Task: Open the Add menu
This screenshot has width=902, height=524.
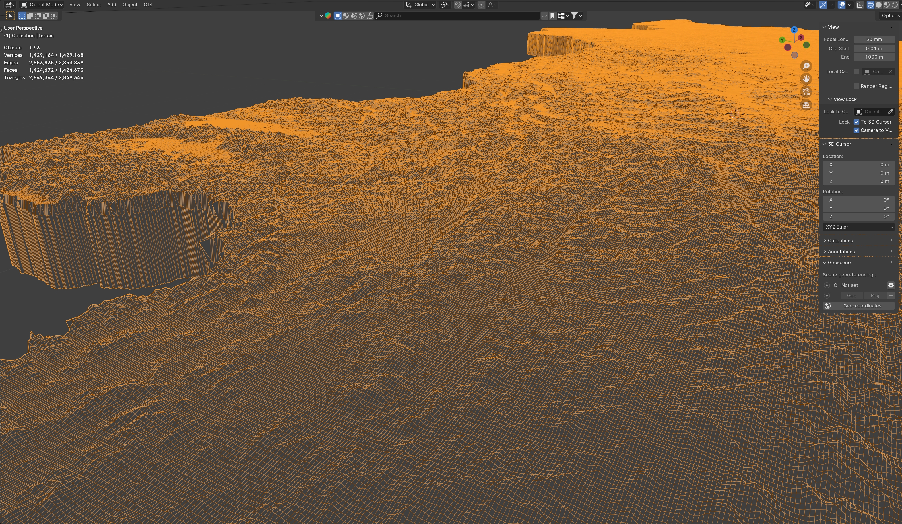Action: pos(112,5)
